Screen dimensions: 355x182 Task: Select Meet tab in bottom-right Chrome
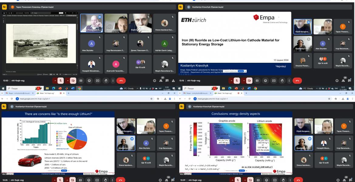[228, 93]
